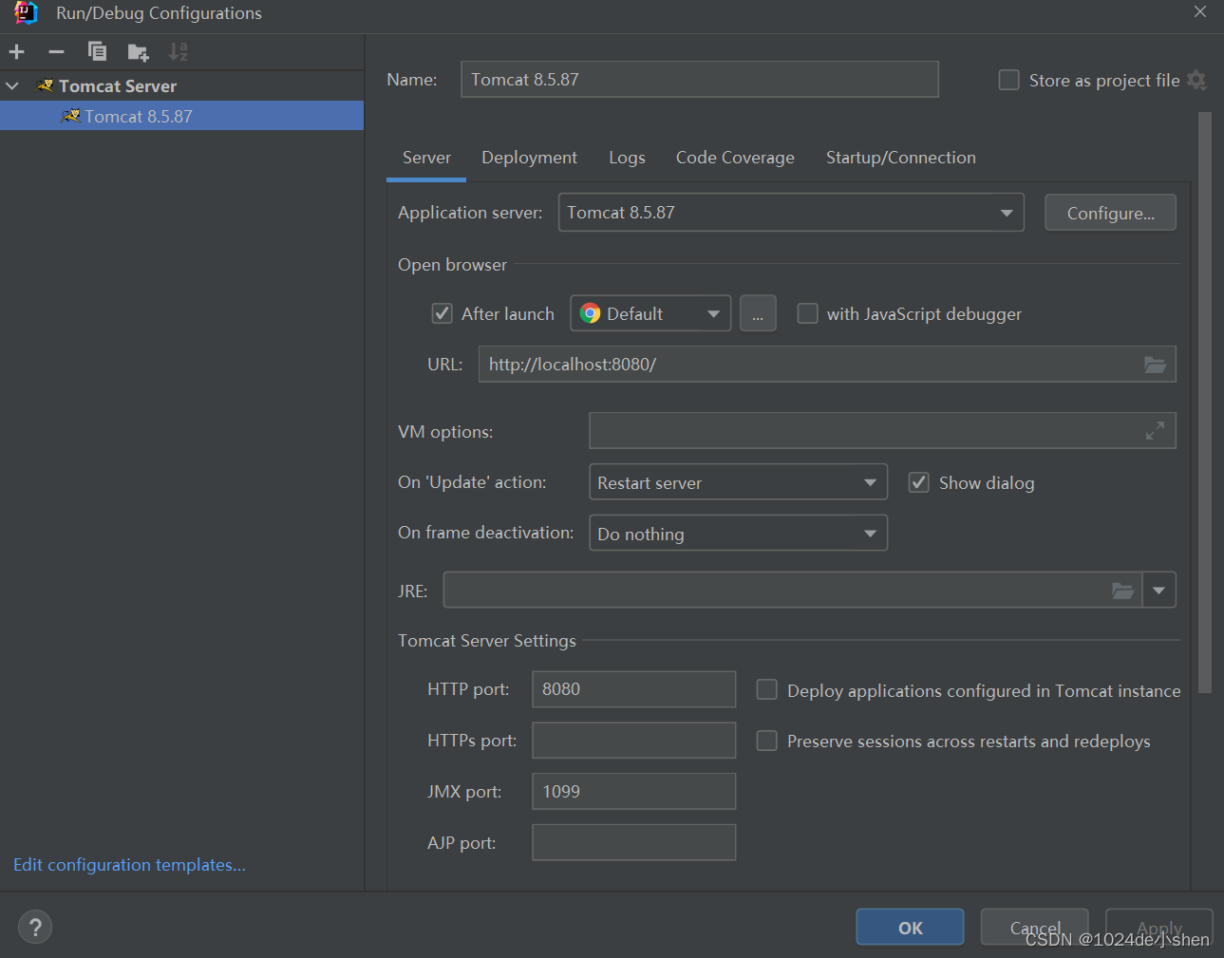Image resolution: width=1224 pixels, height=958 pixels.
Task: Click the Chrome icon in browser selector
Action: [591, 314]
